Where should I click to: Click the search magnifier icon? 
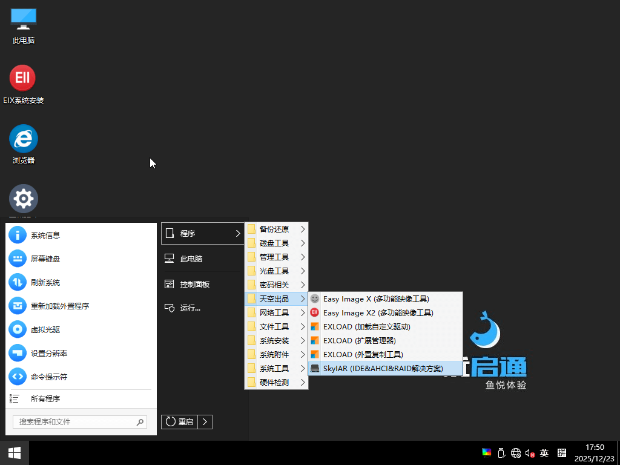[x=140, y=422]
